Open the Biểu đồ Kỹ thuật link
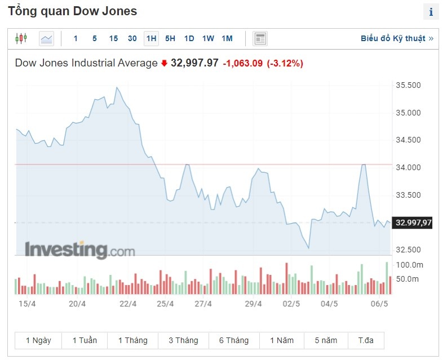The width and height of the screenshot is (447, 360). point(397,38)
